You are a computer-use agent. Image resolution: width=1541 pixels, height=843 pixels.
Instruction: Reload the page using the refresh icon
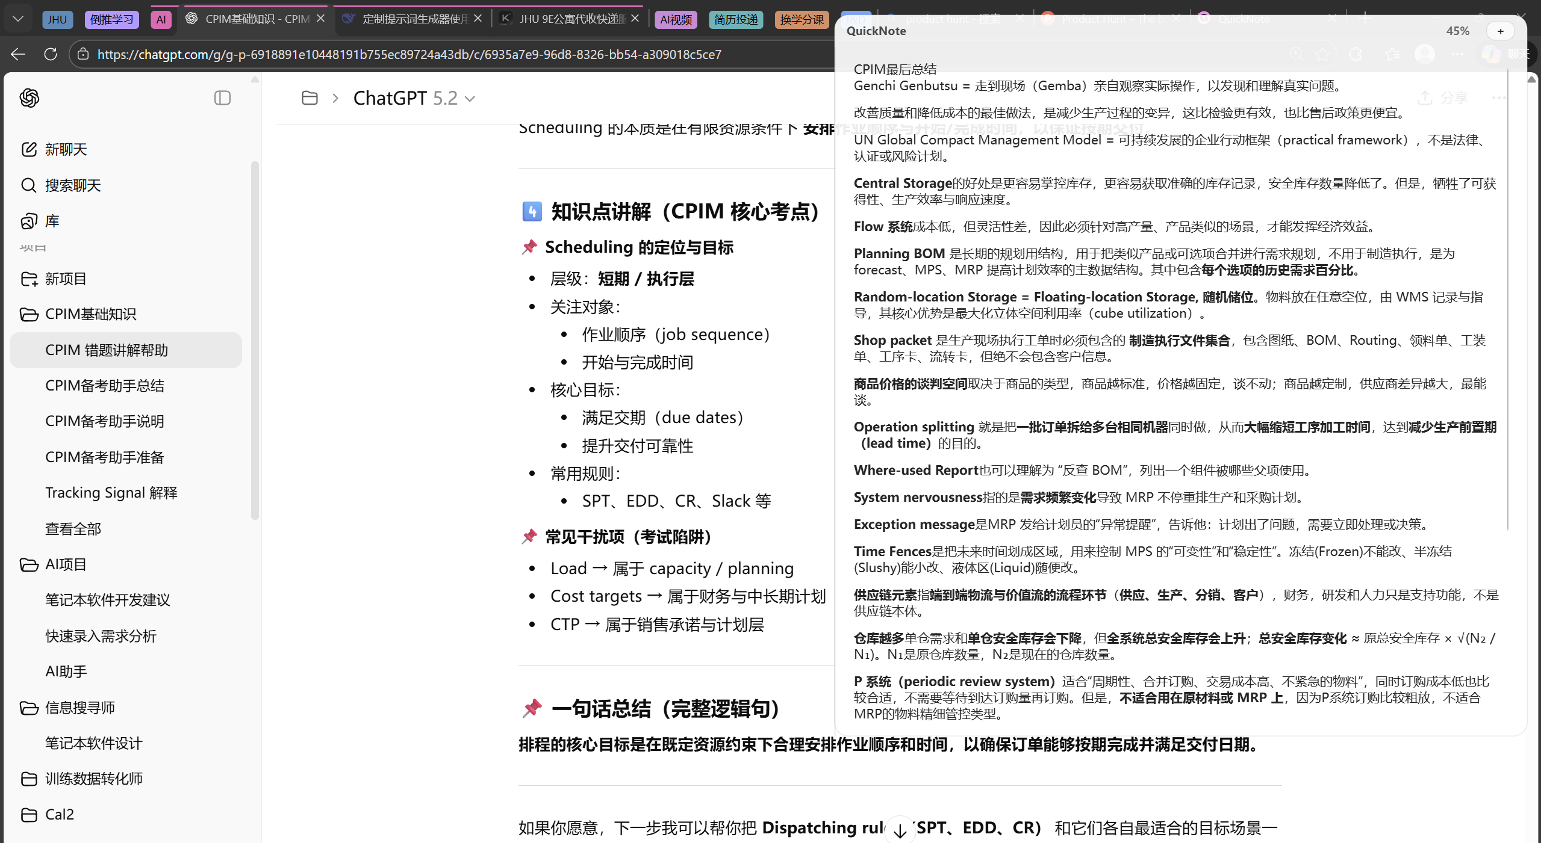51,54
